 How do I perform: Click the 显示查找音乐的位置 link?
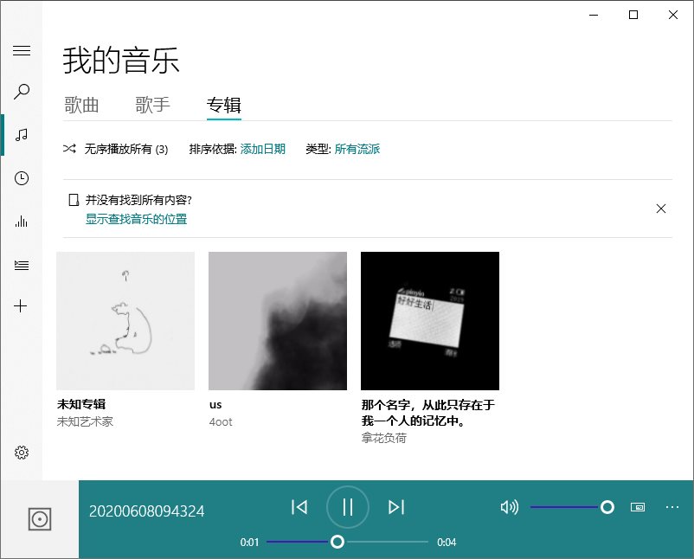136,219
